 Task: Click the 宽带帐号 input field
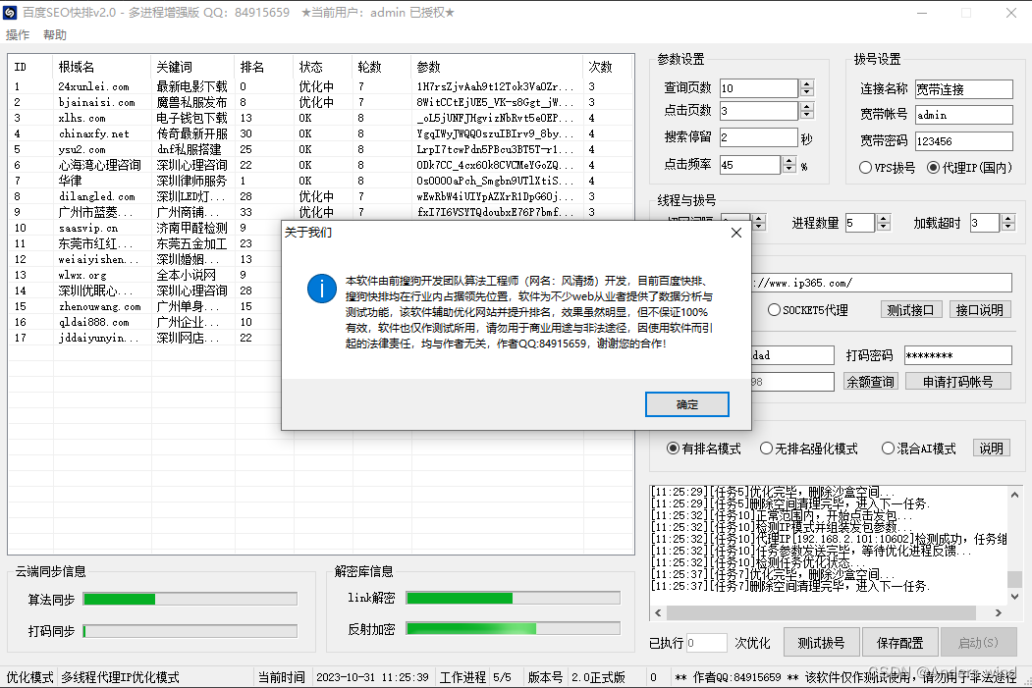click(963, 115)
